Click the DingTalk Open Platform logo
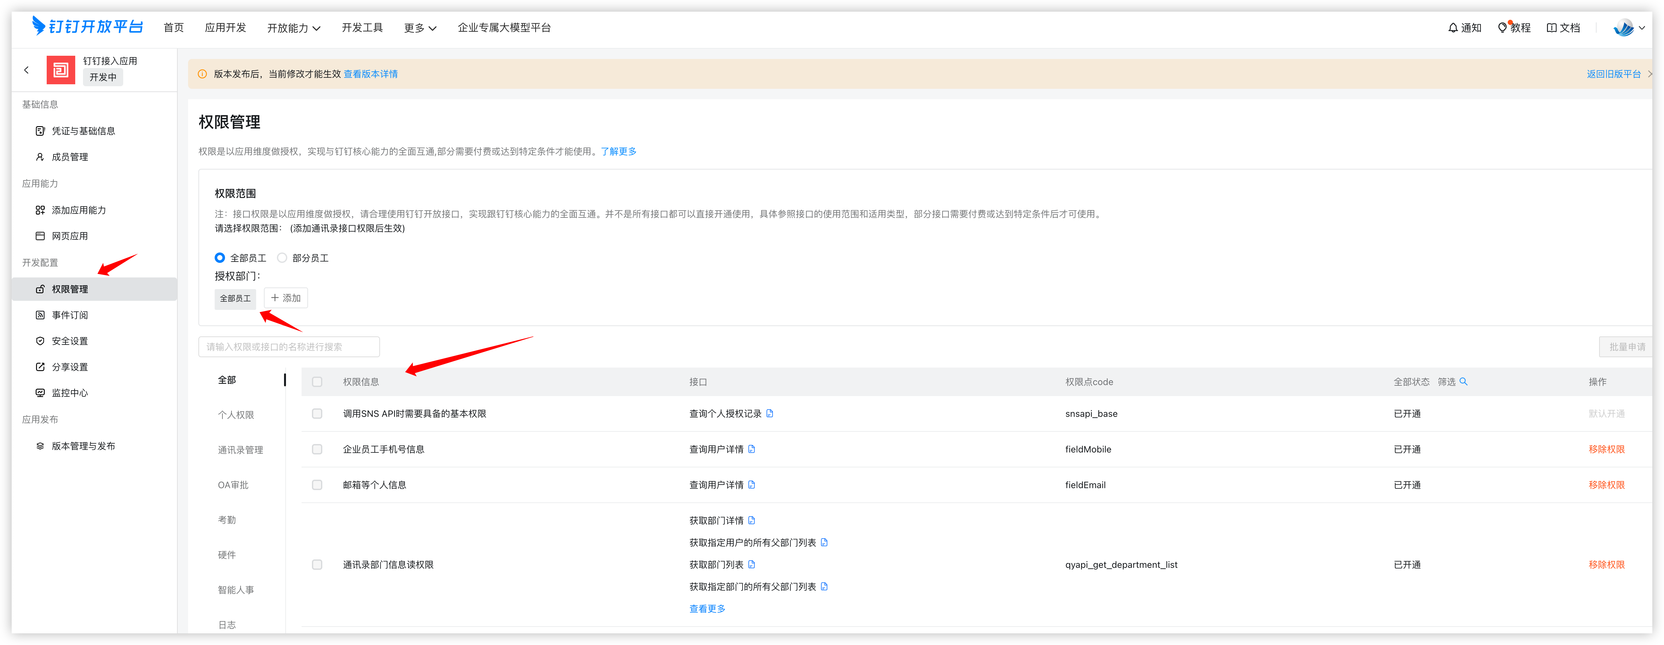This screenshot has height=645, width=1664. tap(88, 27)
